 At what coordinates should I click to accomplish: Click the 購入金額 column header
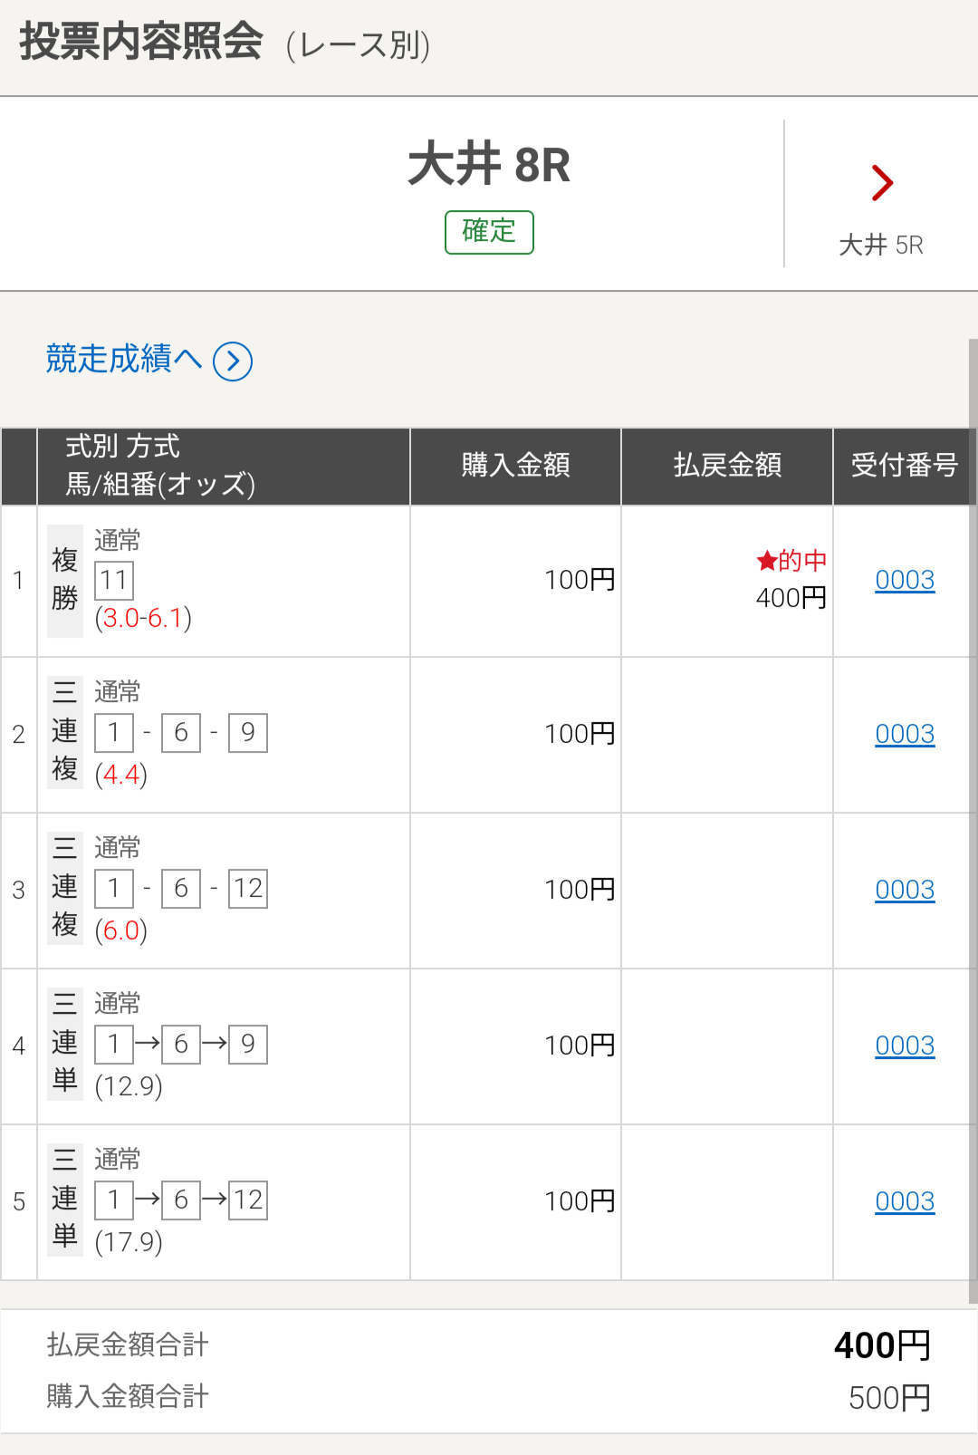click(x=515, y=466)
